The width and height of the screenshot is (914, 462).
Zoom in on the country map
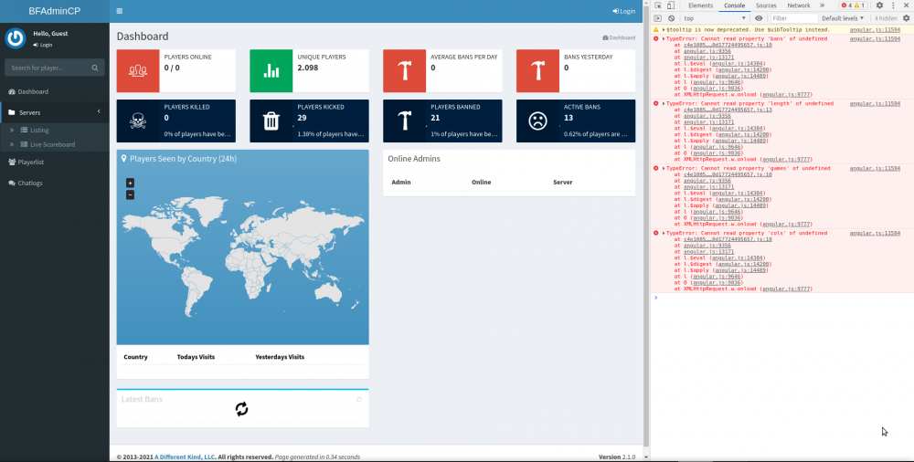[x=130, y=184]
